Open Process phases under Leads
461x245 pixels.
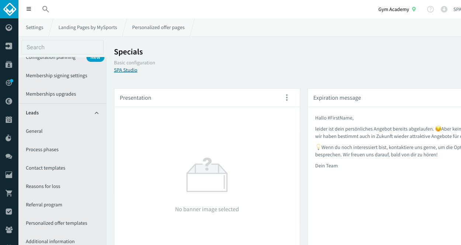(x=42, y=149)
